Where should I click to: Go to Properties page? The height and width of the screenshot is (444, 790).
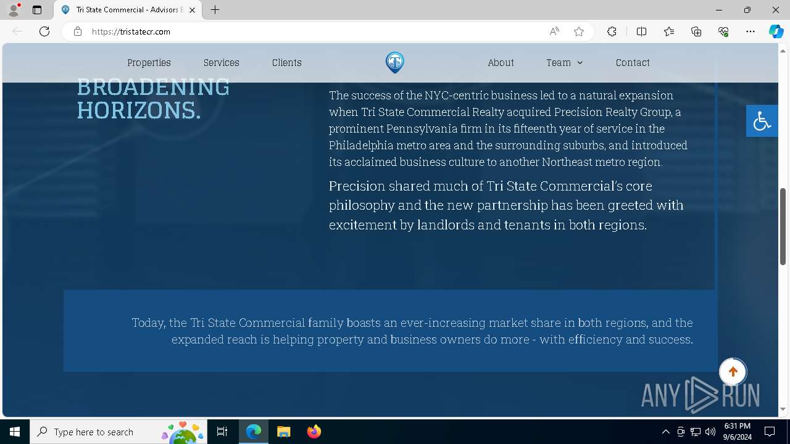coord(149,63)
